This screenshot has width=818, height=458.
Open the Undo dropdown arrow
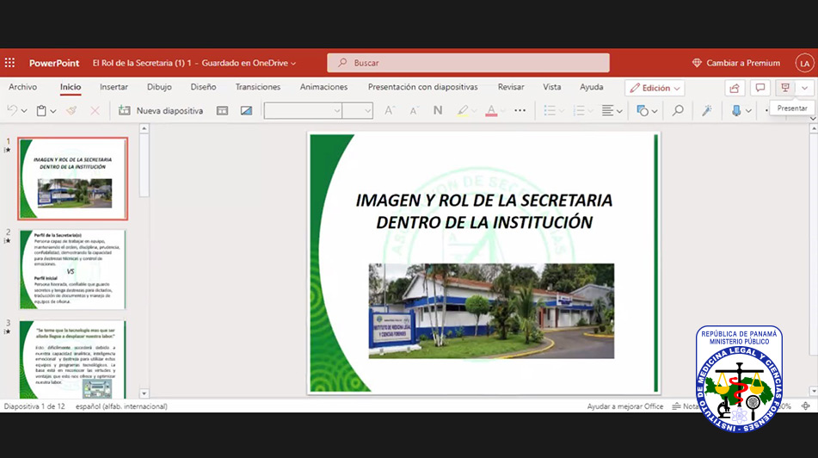24,111
